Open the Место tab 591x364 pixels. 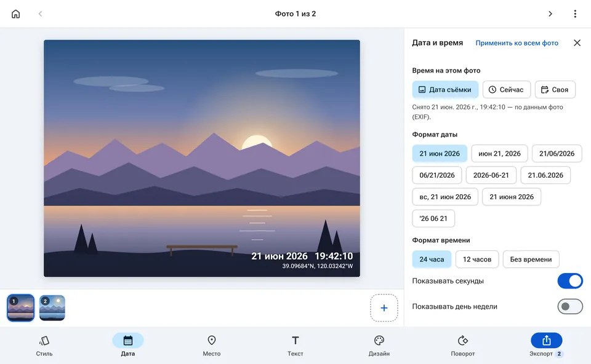pyautogui.click(x=211, y=346)
